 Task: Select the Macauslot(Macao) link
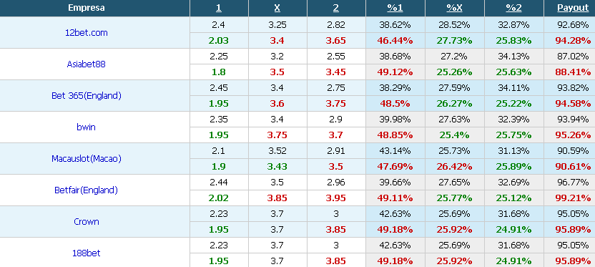[87, 159]
